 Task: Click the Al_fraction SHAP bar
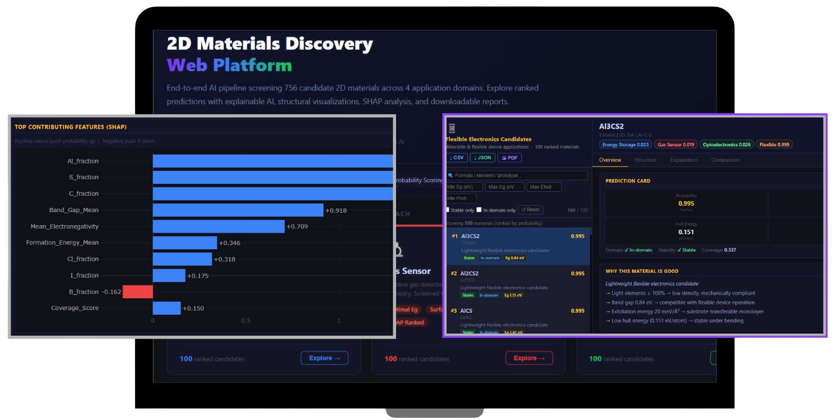point(272,161)
